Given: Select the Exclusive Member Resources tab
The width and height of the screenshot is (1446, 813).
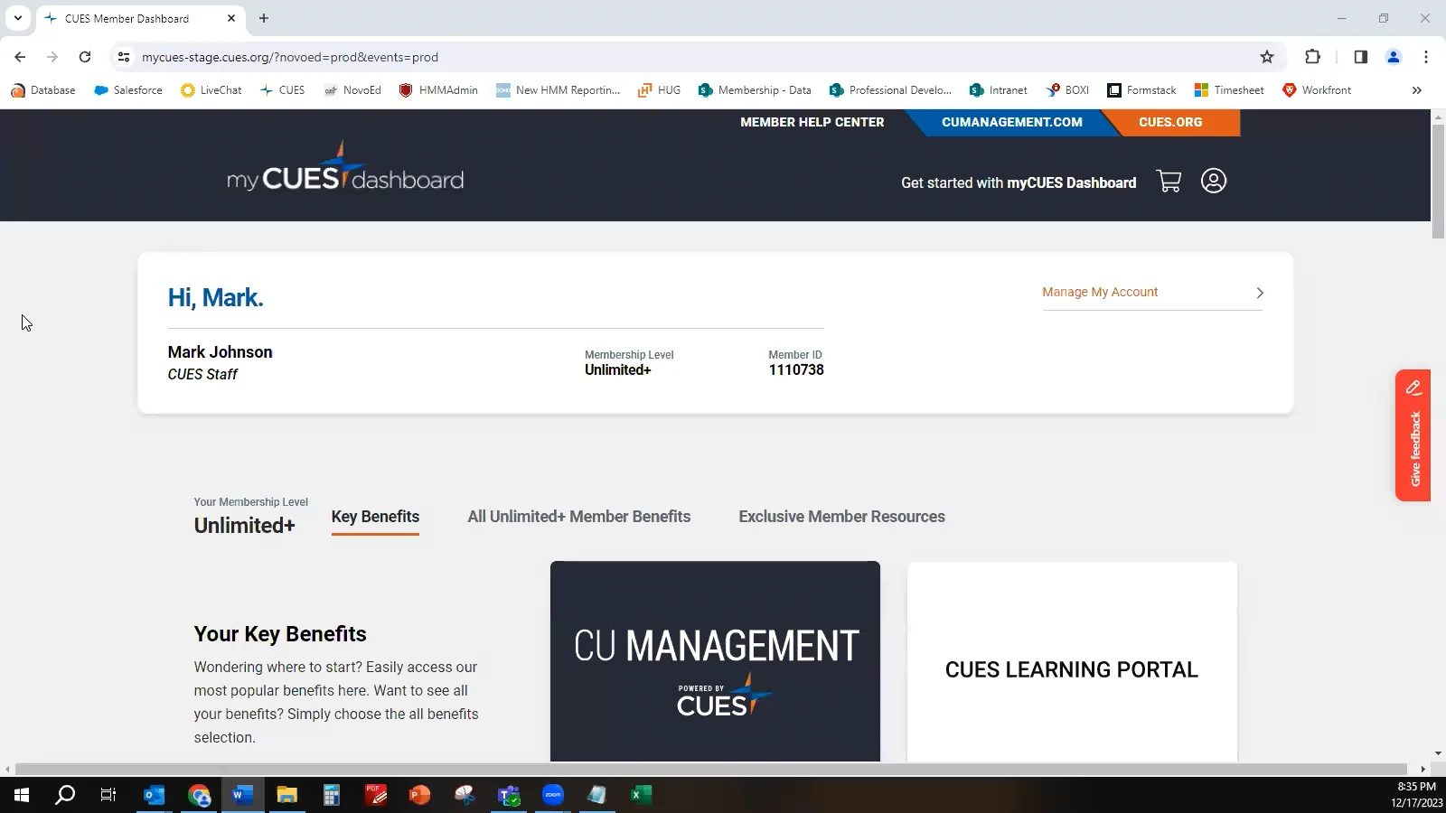Looking at the screenshot, I should pyautogui.click(x=841, y=516).
